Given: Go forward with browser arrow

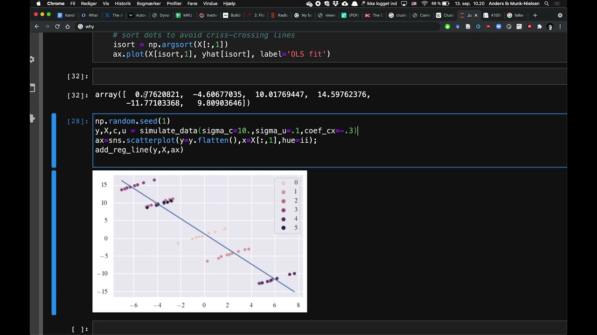Looking at the screenshot, I should pyautogui.click(x=47, y=27).
